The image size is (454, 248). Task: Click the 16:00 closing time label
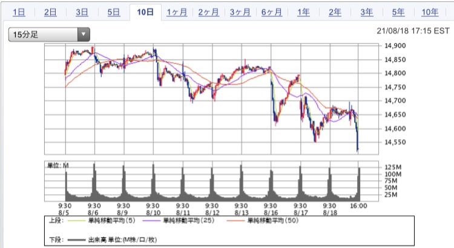coord(358,206)
